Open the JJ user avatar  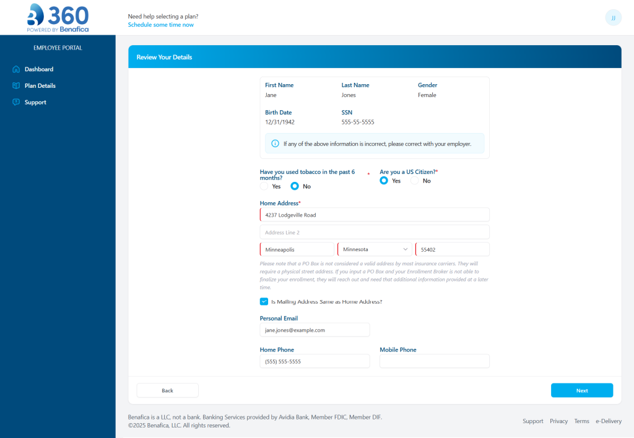coord(613,17)
